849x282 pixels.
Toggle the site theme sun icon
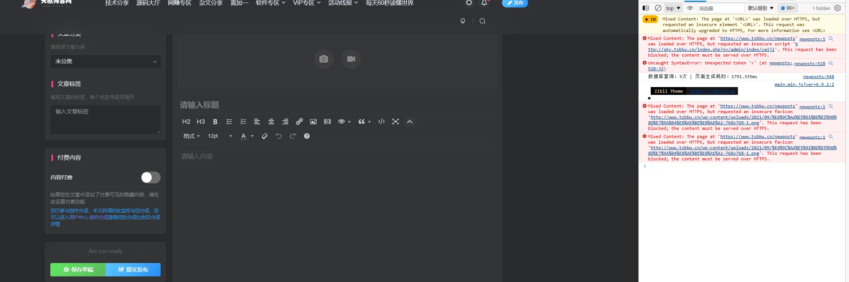pyautogui.click(x=469, y=3)
